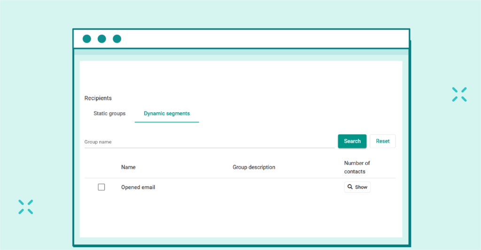Show contacts for Opened email segment
The width and height of the screenshot is (481, 250).
[x=357, y=187]
